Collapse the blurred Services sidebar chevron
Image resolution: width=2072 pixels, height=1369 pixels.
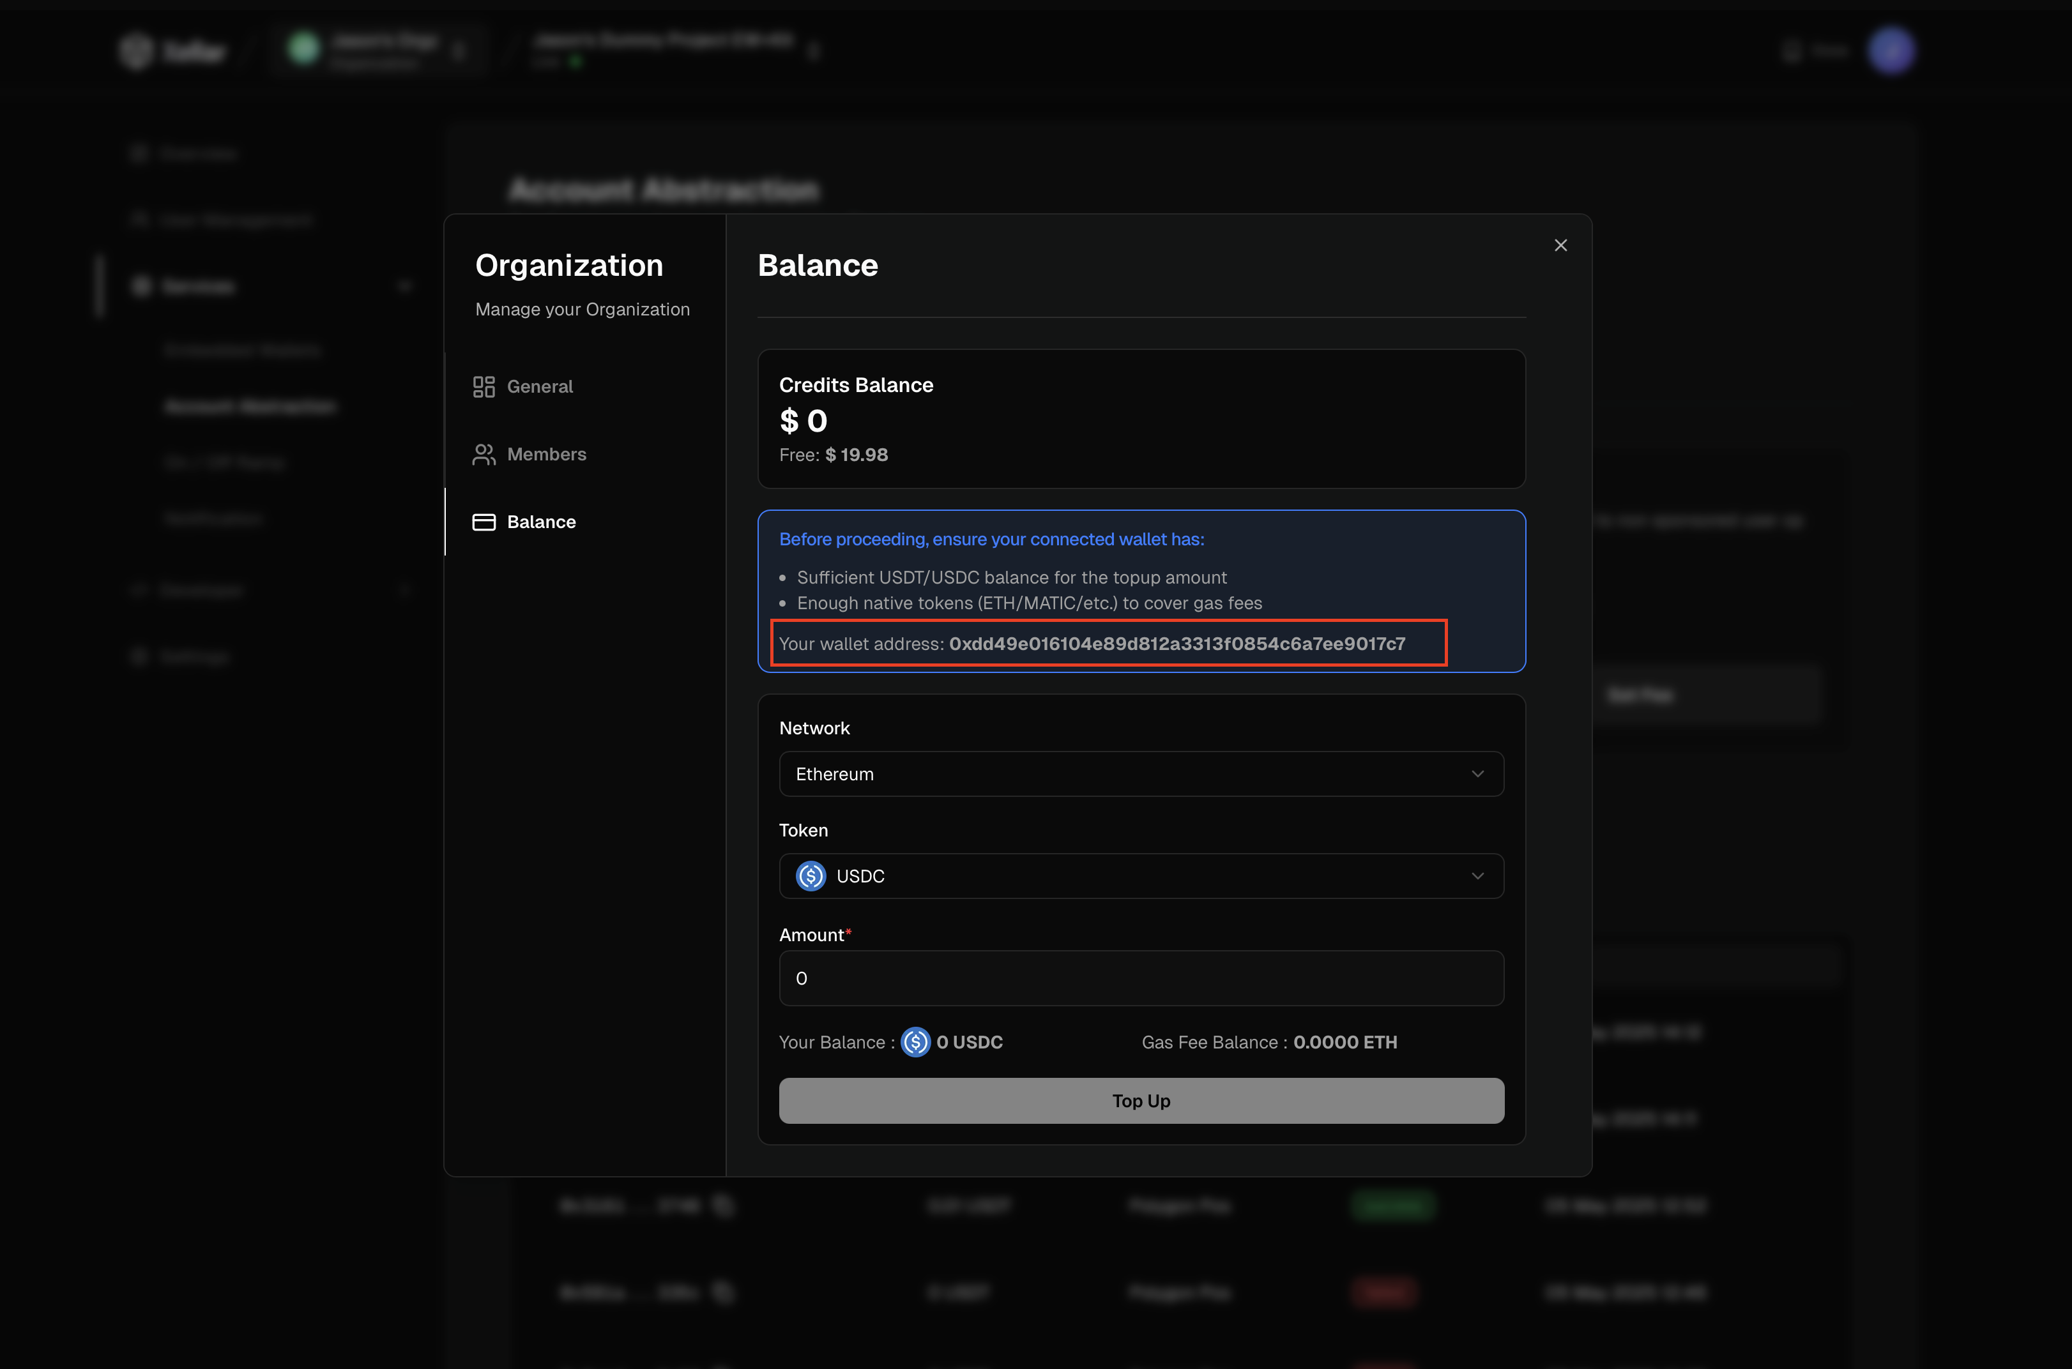point(404,286)
